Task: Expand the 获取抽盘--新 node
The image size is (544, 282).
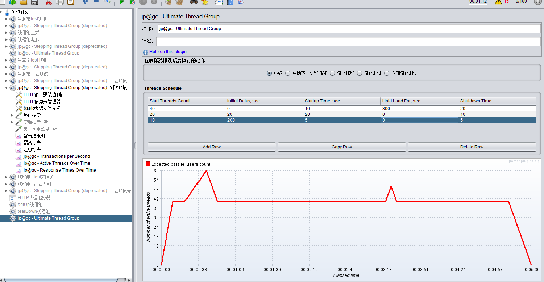Action: click(x=12, y=122)
